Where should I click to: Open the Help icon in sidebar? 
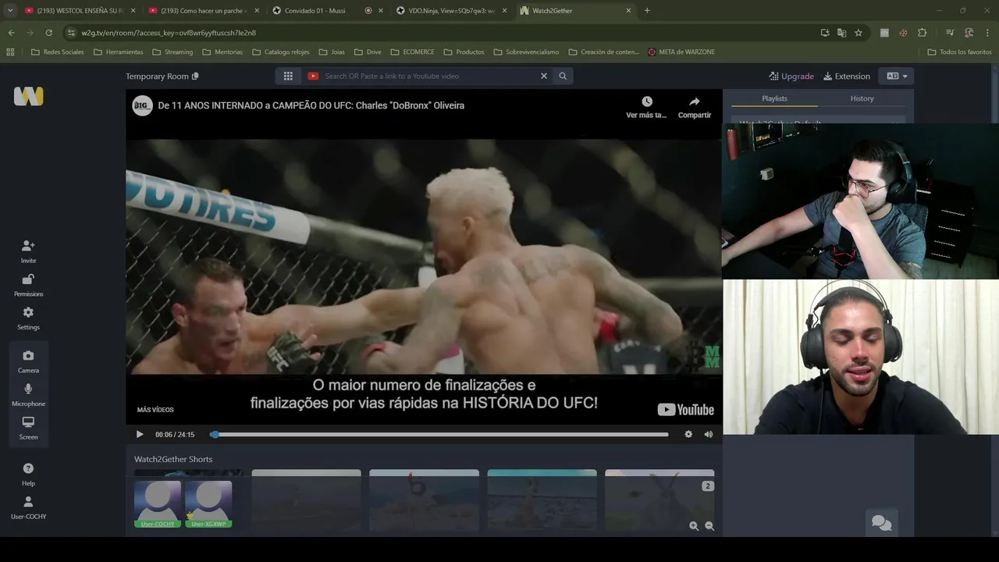point(28,474)
